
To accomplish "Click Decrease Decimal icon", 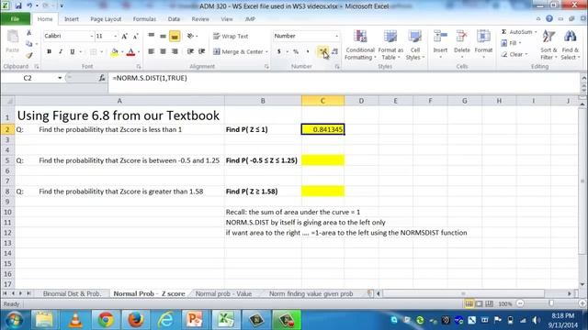I will click(x=334, y=51).
